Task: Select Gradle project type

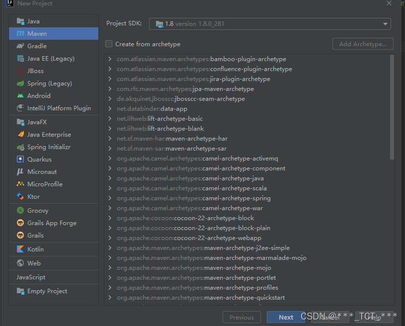Action: point(54,46)
